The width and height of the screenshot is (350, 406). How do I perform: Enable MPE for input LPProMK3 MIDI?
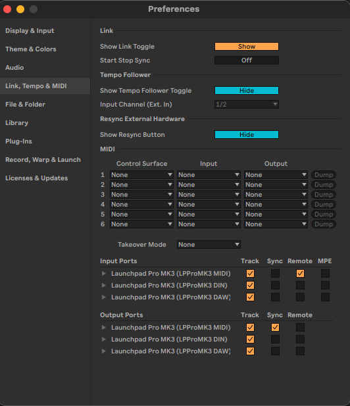tap(325, 274)
